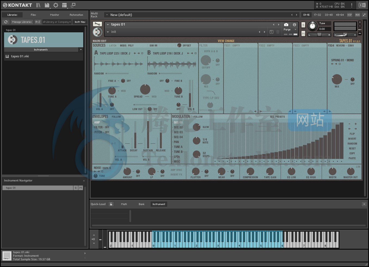Toggle the browser panel icon
The image size is (369, 267).
point(38,5)
